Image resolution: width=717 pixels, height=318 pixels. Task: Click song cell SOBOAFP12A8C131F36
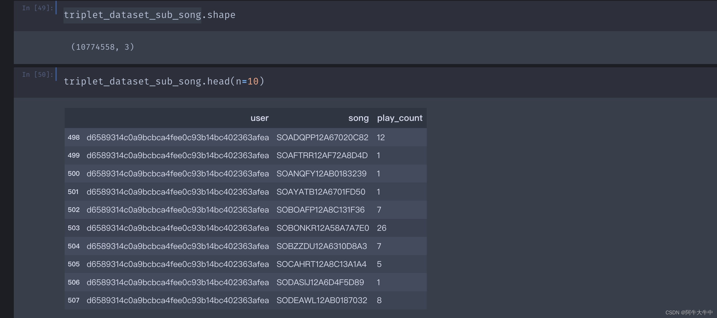(320, 210)
